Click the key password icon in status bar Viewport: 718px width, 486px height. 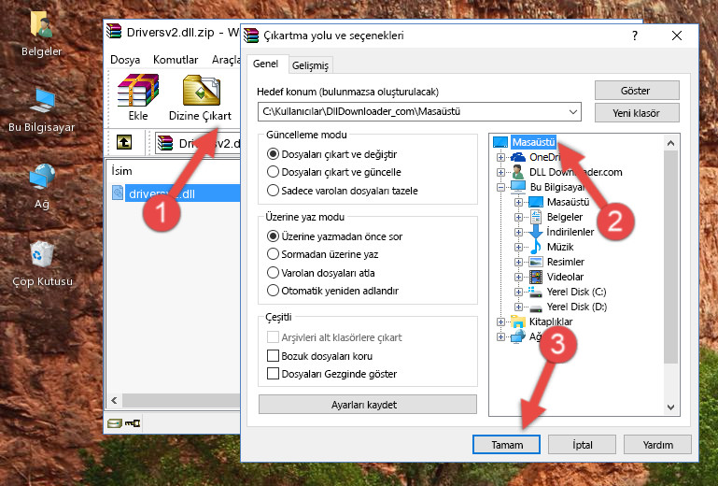coord(133,422)
